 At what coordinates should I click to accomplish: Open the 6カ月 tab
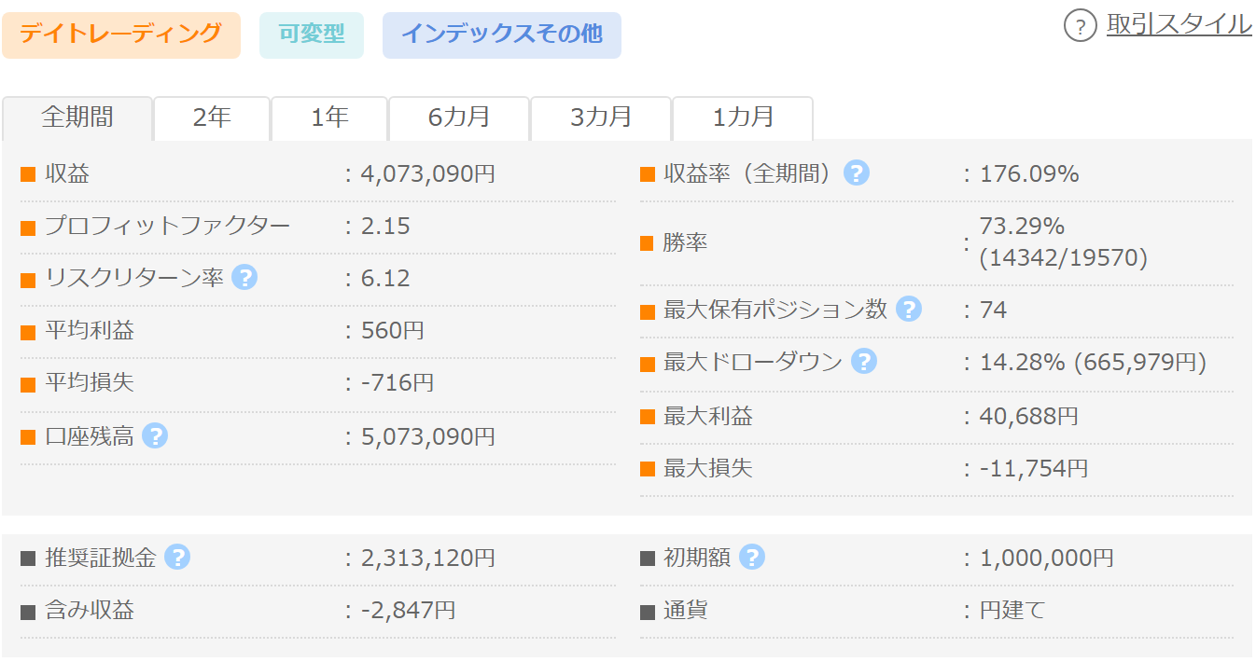[x=459, y=117]
